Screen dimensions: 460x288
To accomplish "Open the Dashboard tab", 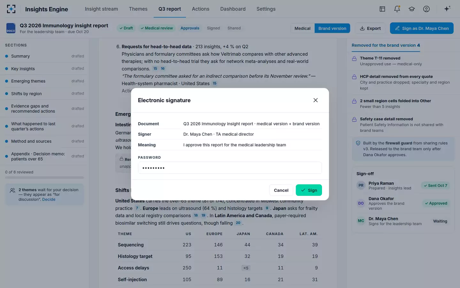I will (x=233, y=9).
